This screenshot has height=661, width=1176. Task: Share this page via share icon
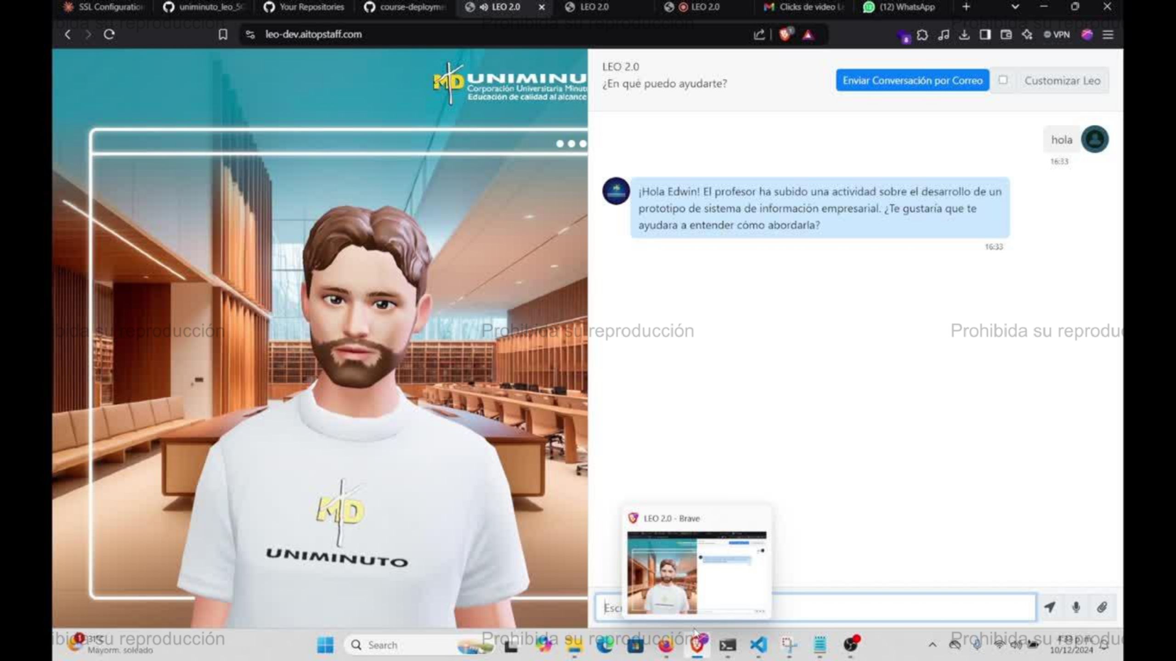coord(759,34)
